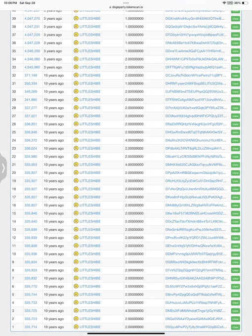The width and height of the screenshot is (252, 336).
Task: Open block 349,269 link
Action: [31, 91]
